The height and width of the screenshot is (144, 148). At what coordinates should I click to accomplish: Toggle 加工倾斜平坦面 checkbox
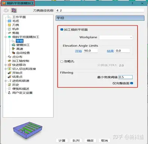pos(62,30)
